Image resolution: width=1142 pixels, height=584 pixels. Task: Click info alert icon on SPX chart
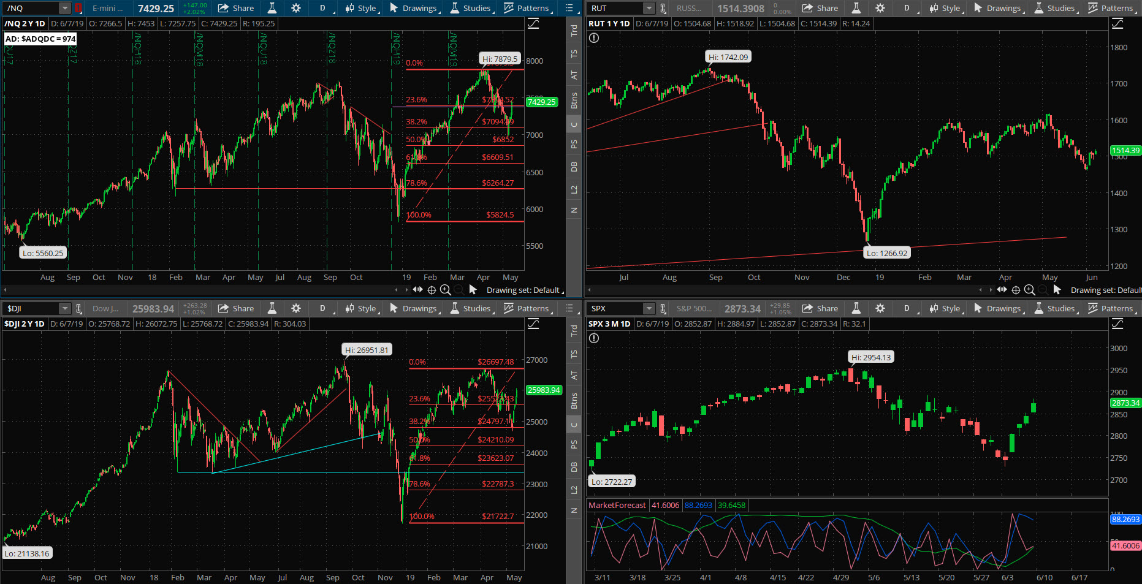click(594, 338)
